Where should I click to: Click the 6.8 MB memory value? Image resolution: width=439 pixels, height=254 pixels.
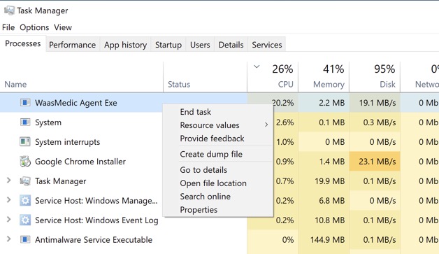[x=332, y=201]
